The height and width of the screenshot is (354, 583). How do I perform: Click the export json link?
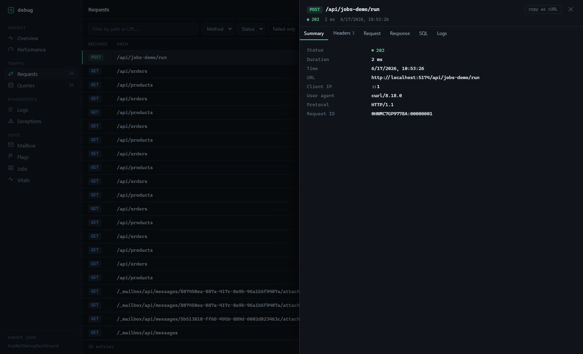click(x=22, y=337)
